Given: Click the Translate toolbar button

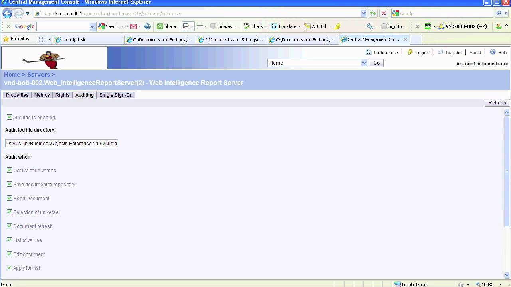Looking at the screenshot, I should click(x=285, y=26).
